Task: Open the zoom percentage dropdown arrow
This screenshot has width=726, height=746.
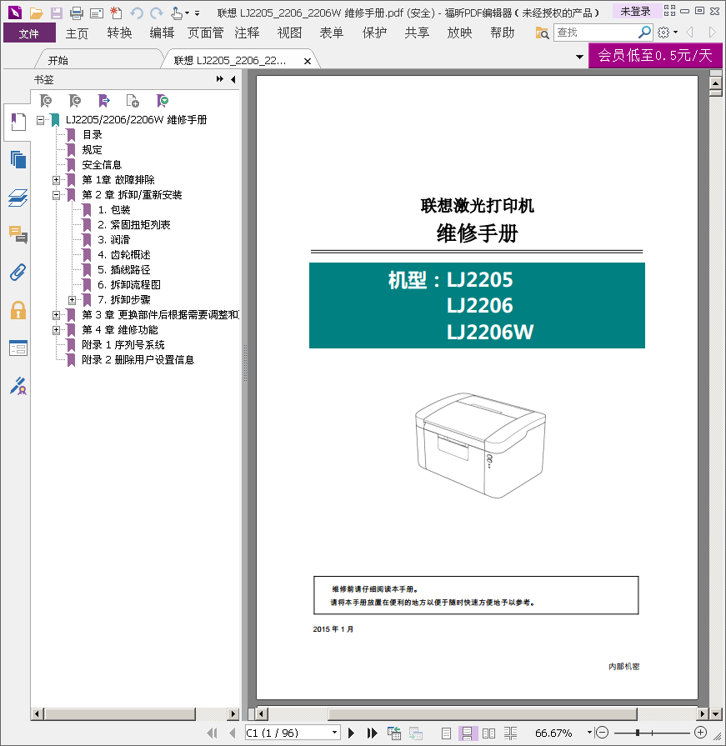Action: pos(589,733)
